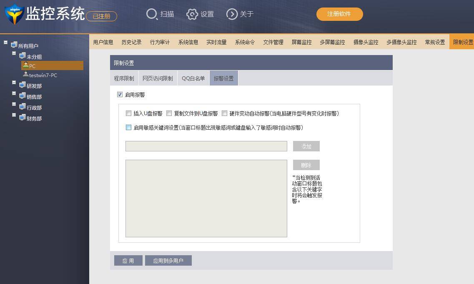Open the 历史记录 tab
The width and height of the screenshot is (474, 284).
(x=131, y=42)
